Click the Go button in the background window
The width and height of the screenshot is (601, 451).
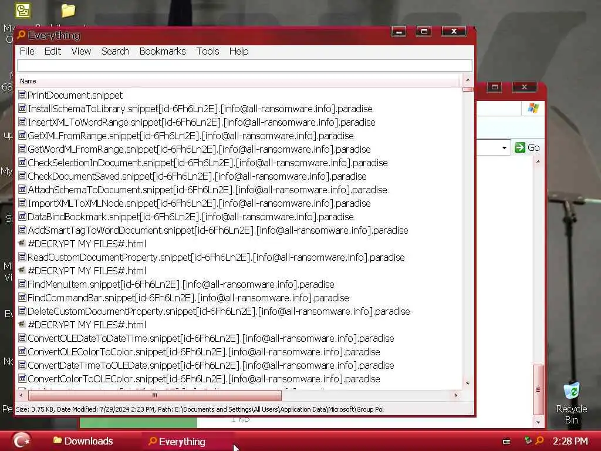click(x=527, y=147)
